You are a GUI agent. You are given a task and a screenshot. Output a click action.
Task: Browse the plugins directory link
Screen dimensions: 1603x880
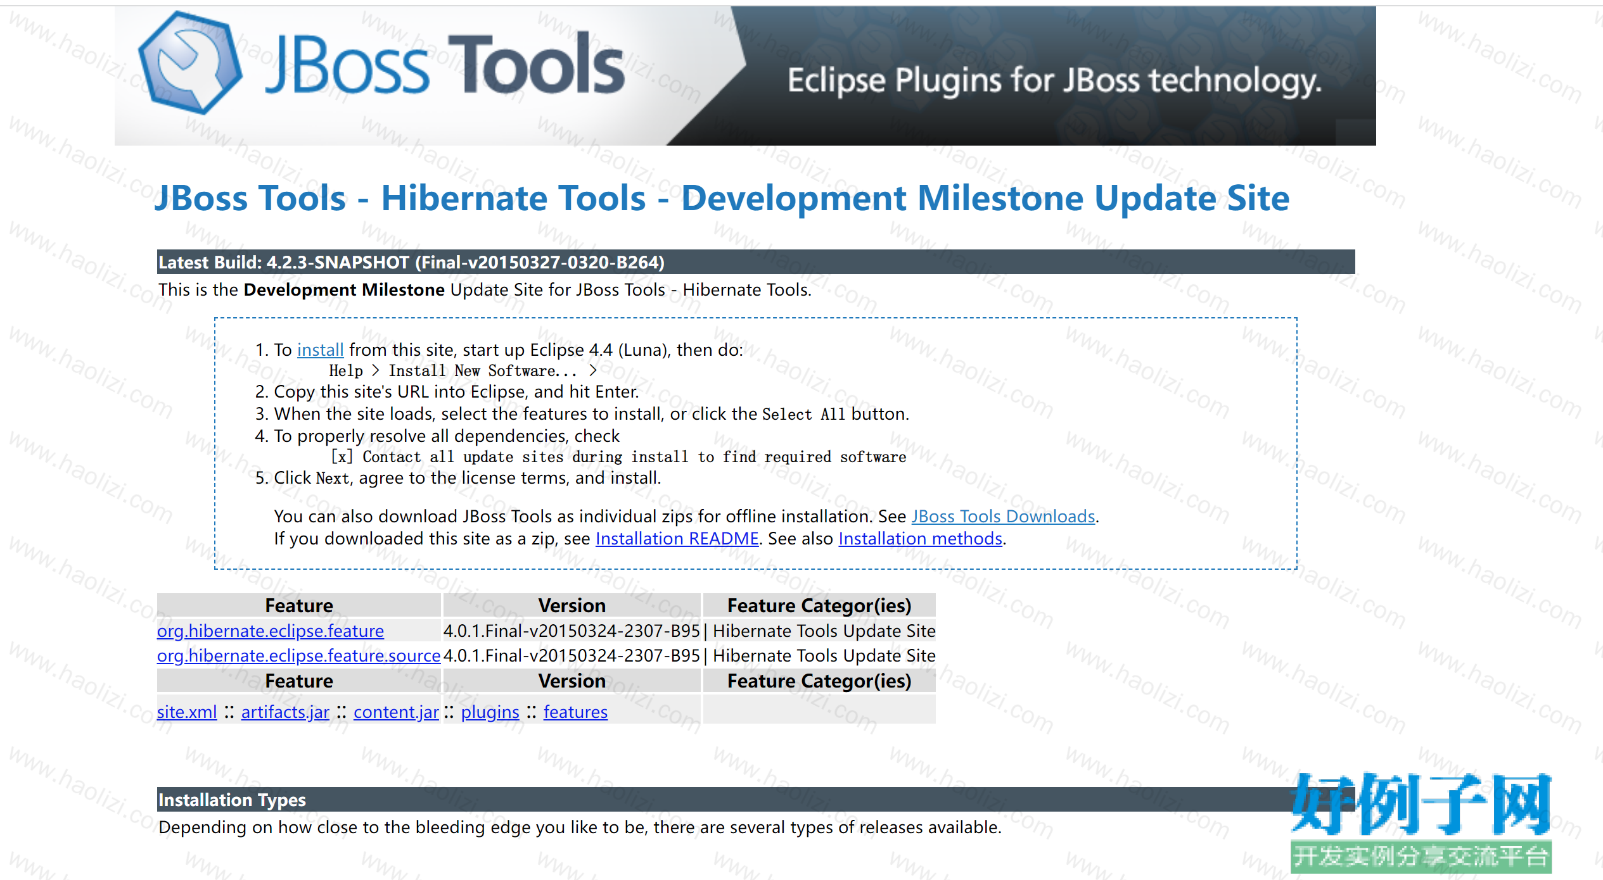pyautogui.click(x=490, y=712)
